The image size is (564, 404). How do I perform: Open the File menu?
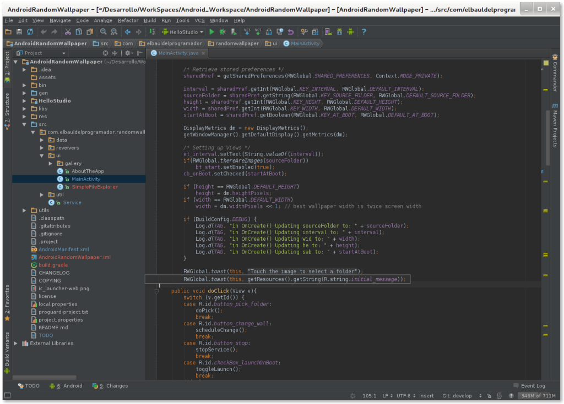tap(9, 20)
